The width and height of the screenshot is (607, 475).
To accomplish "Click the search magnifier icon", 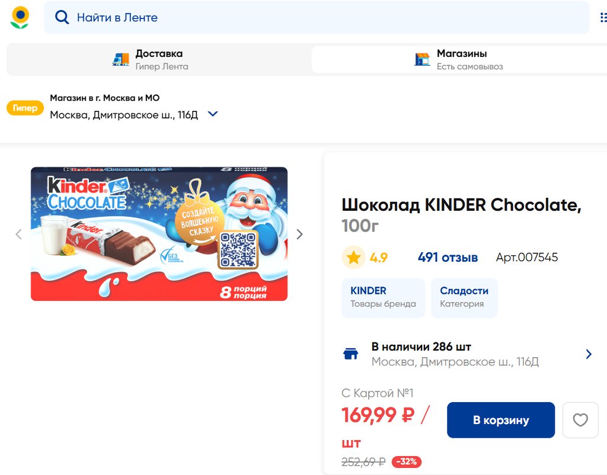I will [x=62, y=17].
